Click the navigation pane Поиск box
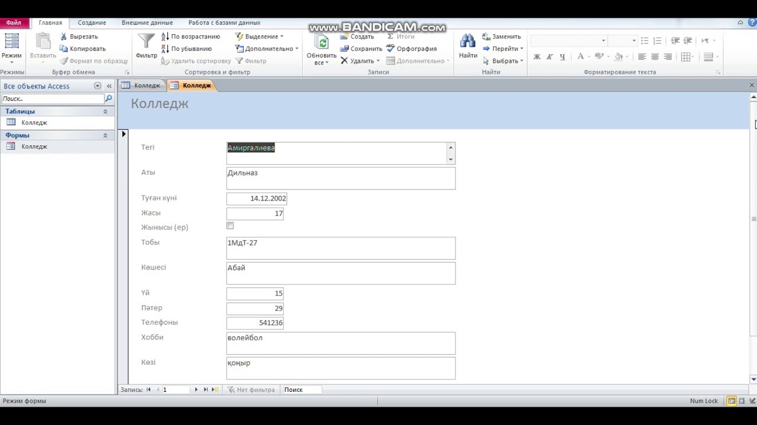Image resolution: width=757 pixels, height=425 pixels. pos(53,99)
